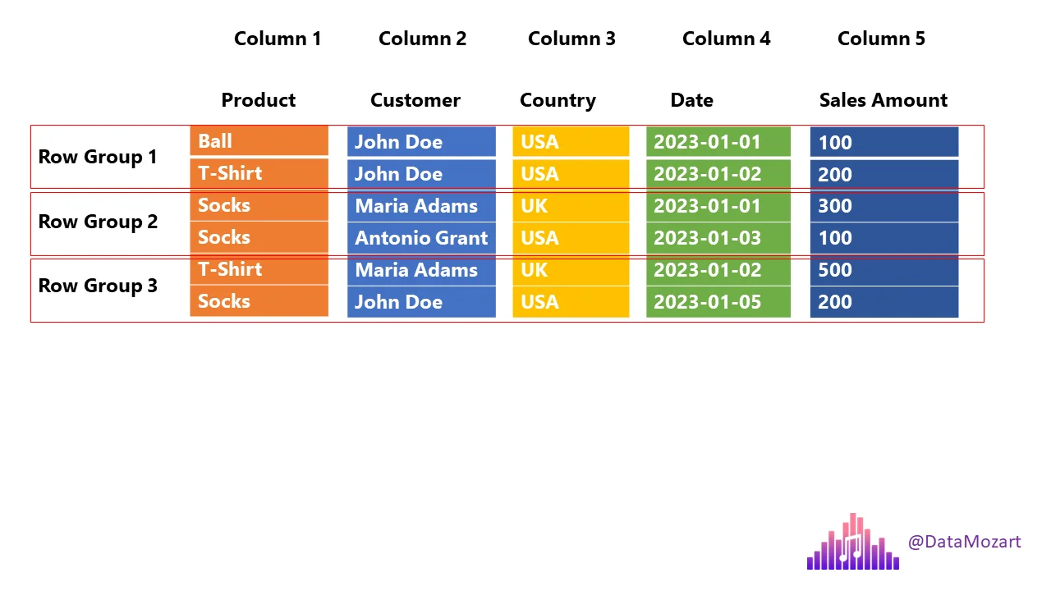Click the 2023-01-05 date cell
Image resolution: width=1051 pixels, height=591 pixels.
tap(718, 302)
